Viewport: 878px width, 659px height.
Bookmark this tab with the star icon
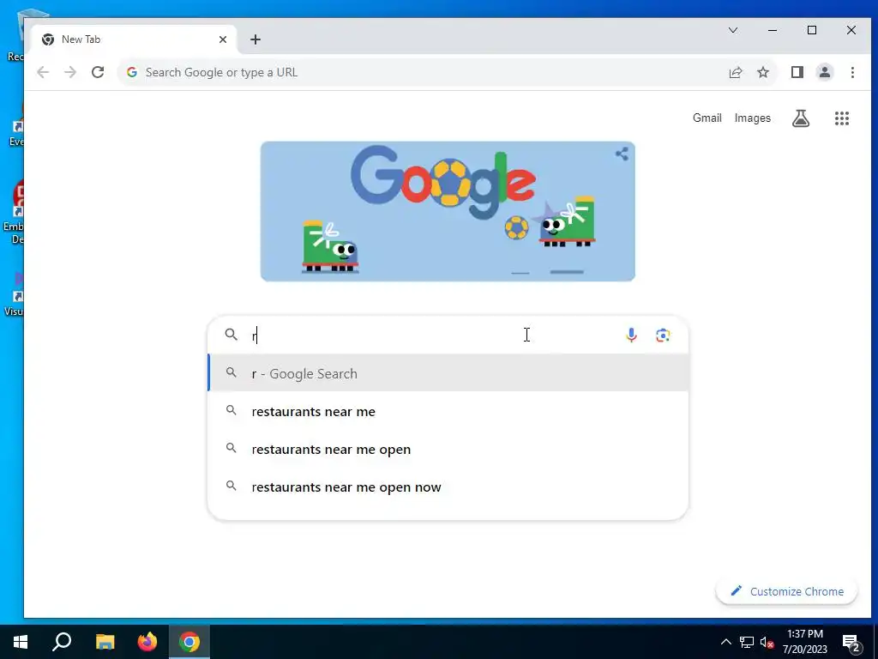[x=763, y=72]
